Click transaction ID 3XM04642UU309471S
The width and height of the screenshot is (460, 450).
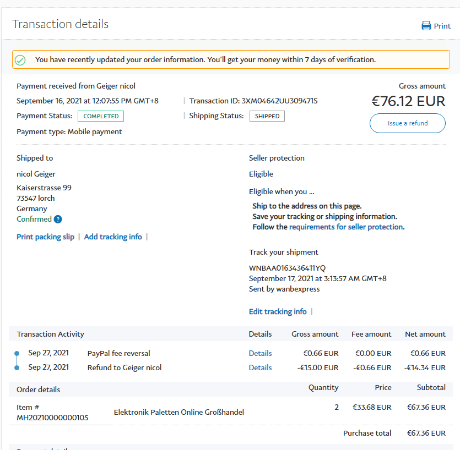point(279,101)
